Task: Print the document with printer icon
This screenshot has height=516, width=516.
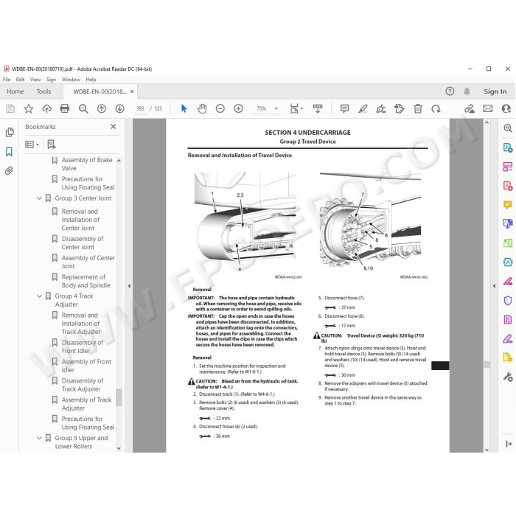Action: pyautogui.click(x=65, y=108)
